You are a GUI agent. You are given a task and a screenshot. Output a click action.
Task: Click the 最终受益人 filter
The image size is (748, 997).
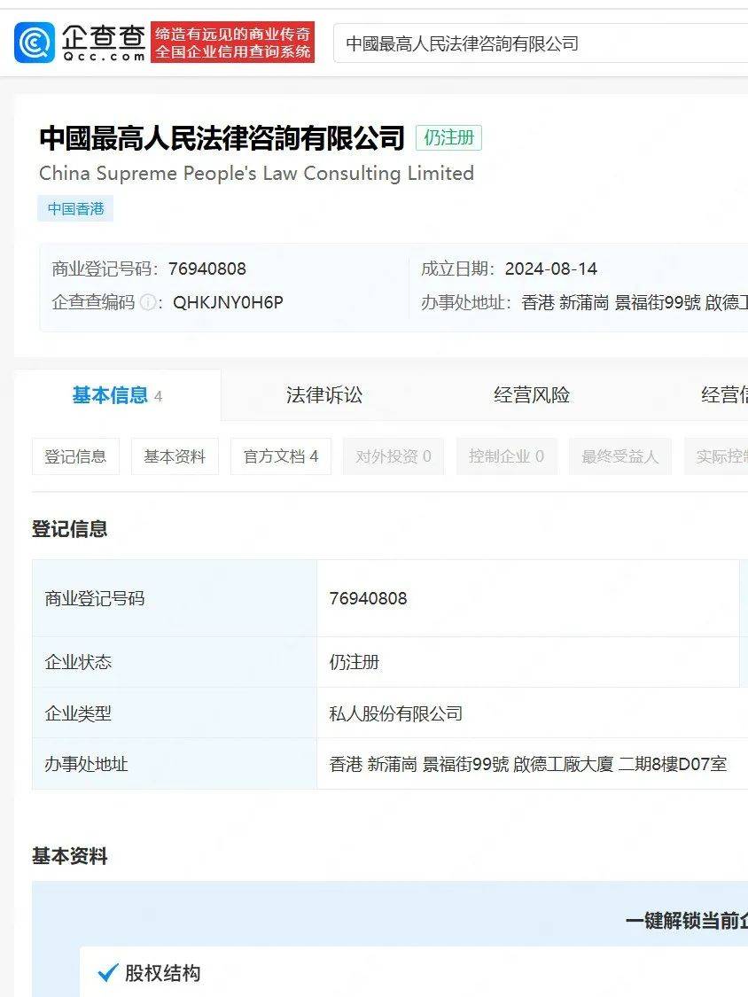click(619, 456)
